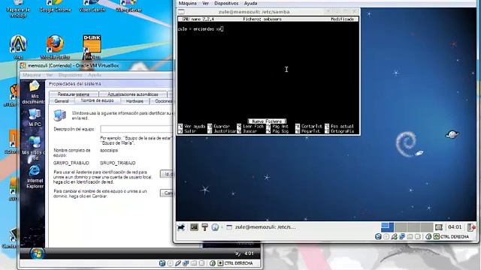Viewport: 481px width, 270px height.
Task: Click network indicator in memozuli status bar
Action: point(186,263)
